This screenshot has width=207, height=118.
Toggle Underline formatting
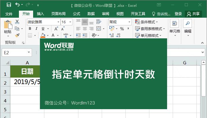43,29
